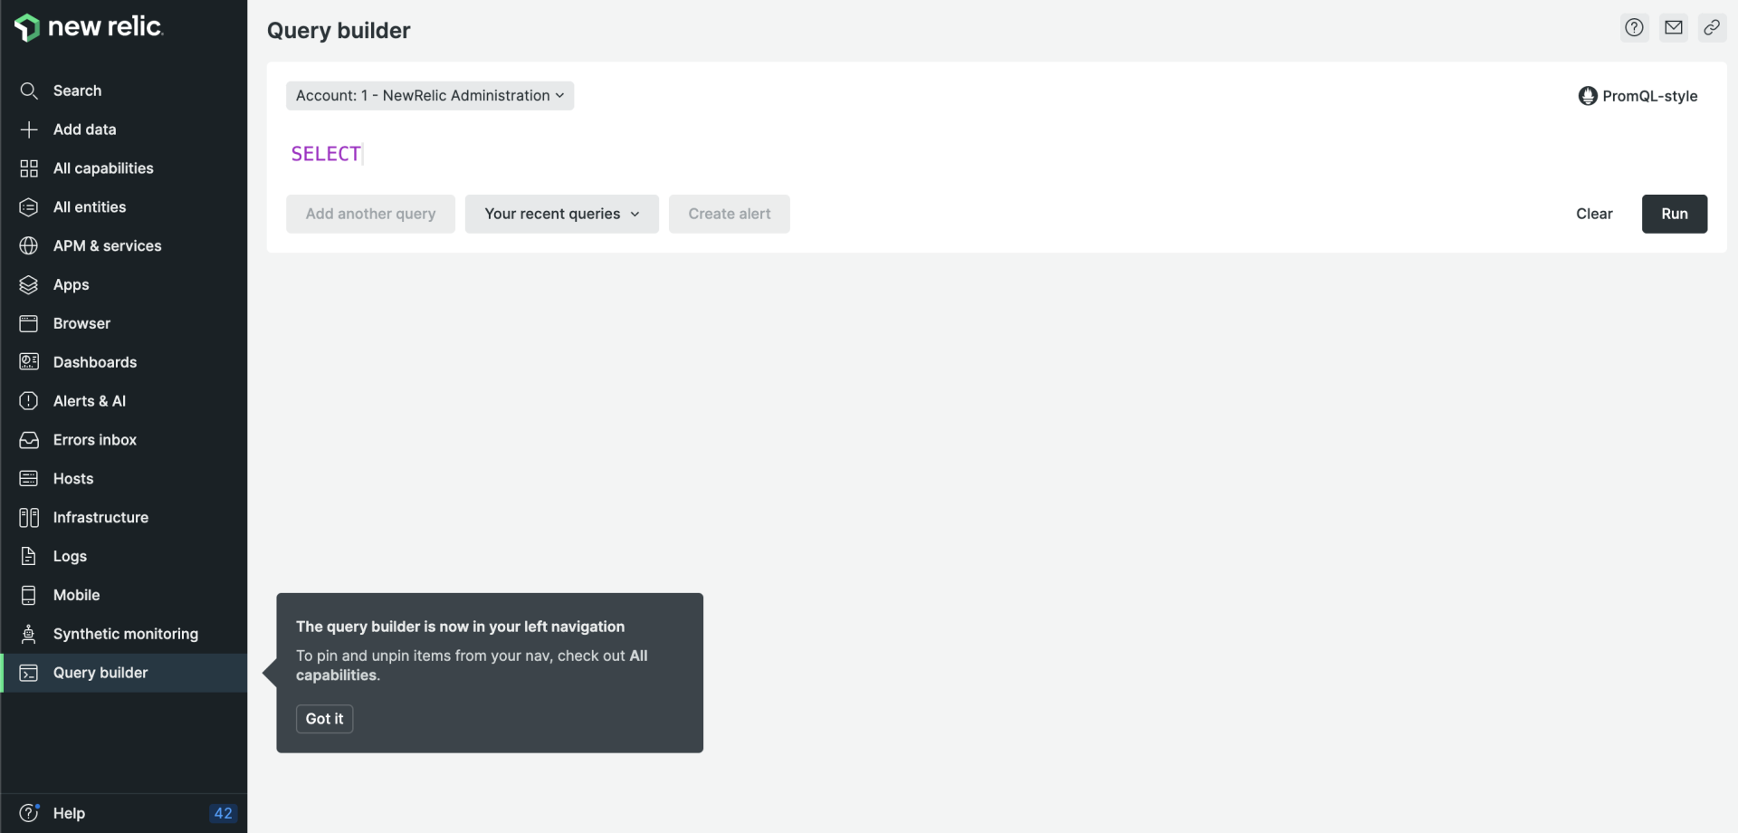Click the Errors inbox icon
Viewport: 1738px width, 833px height.
pos(28,439)
